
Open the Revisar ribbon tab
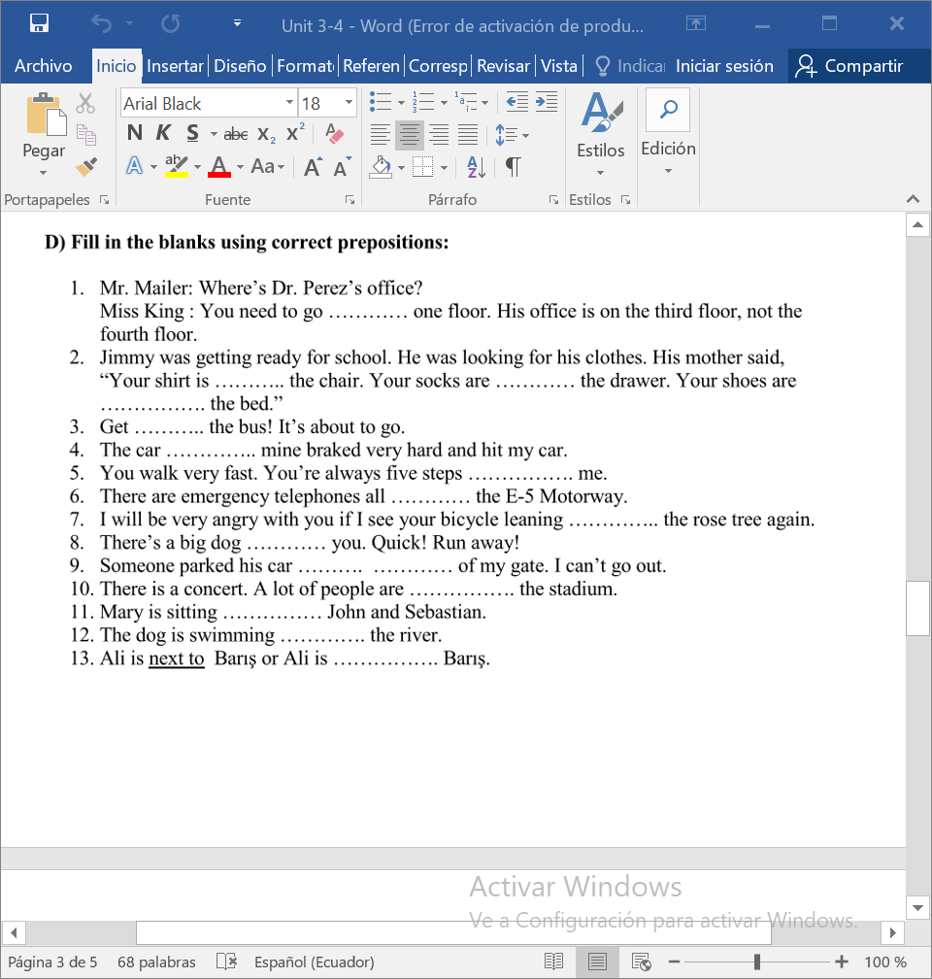(x=503, y=66)
